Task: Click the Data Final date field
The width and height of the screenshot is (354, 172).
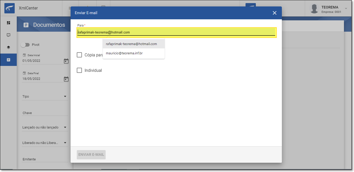Action: (43, 79)
